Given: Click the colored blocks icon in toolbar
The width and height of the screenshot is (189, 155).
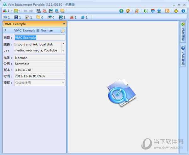Looking at the screenshot, I should coord(5,11).
